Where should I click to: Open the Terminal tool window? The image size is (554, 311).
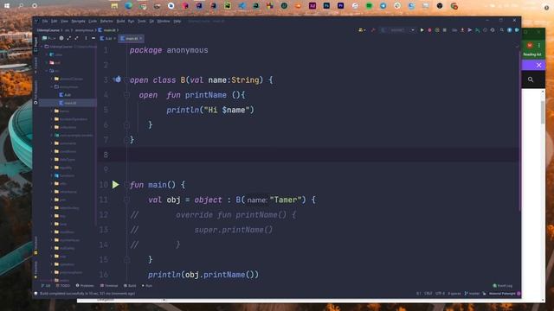point(109,286)
